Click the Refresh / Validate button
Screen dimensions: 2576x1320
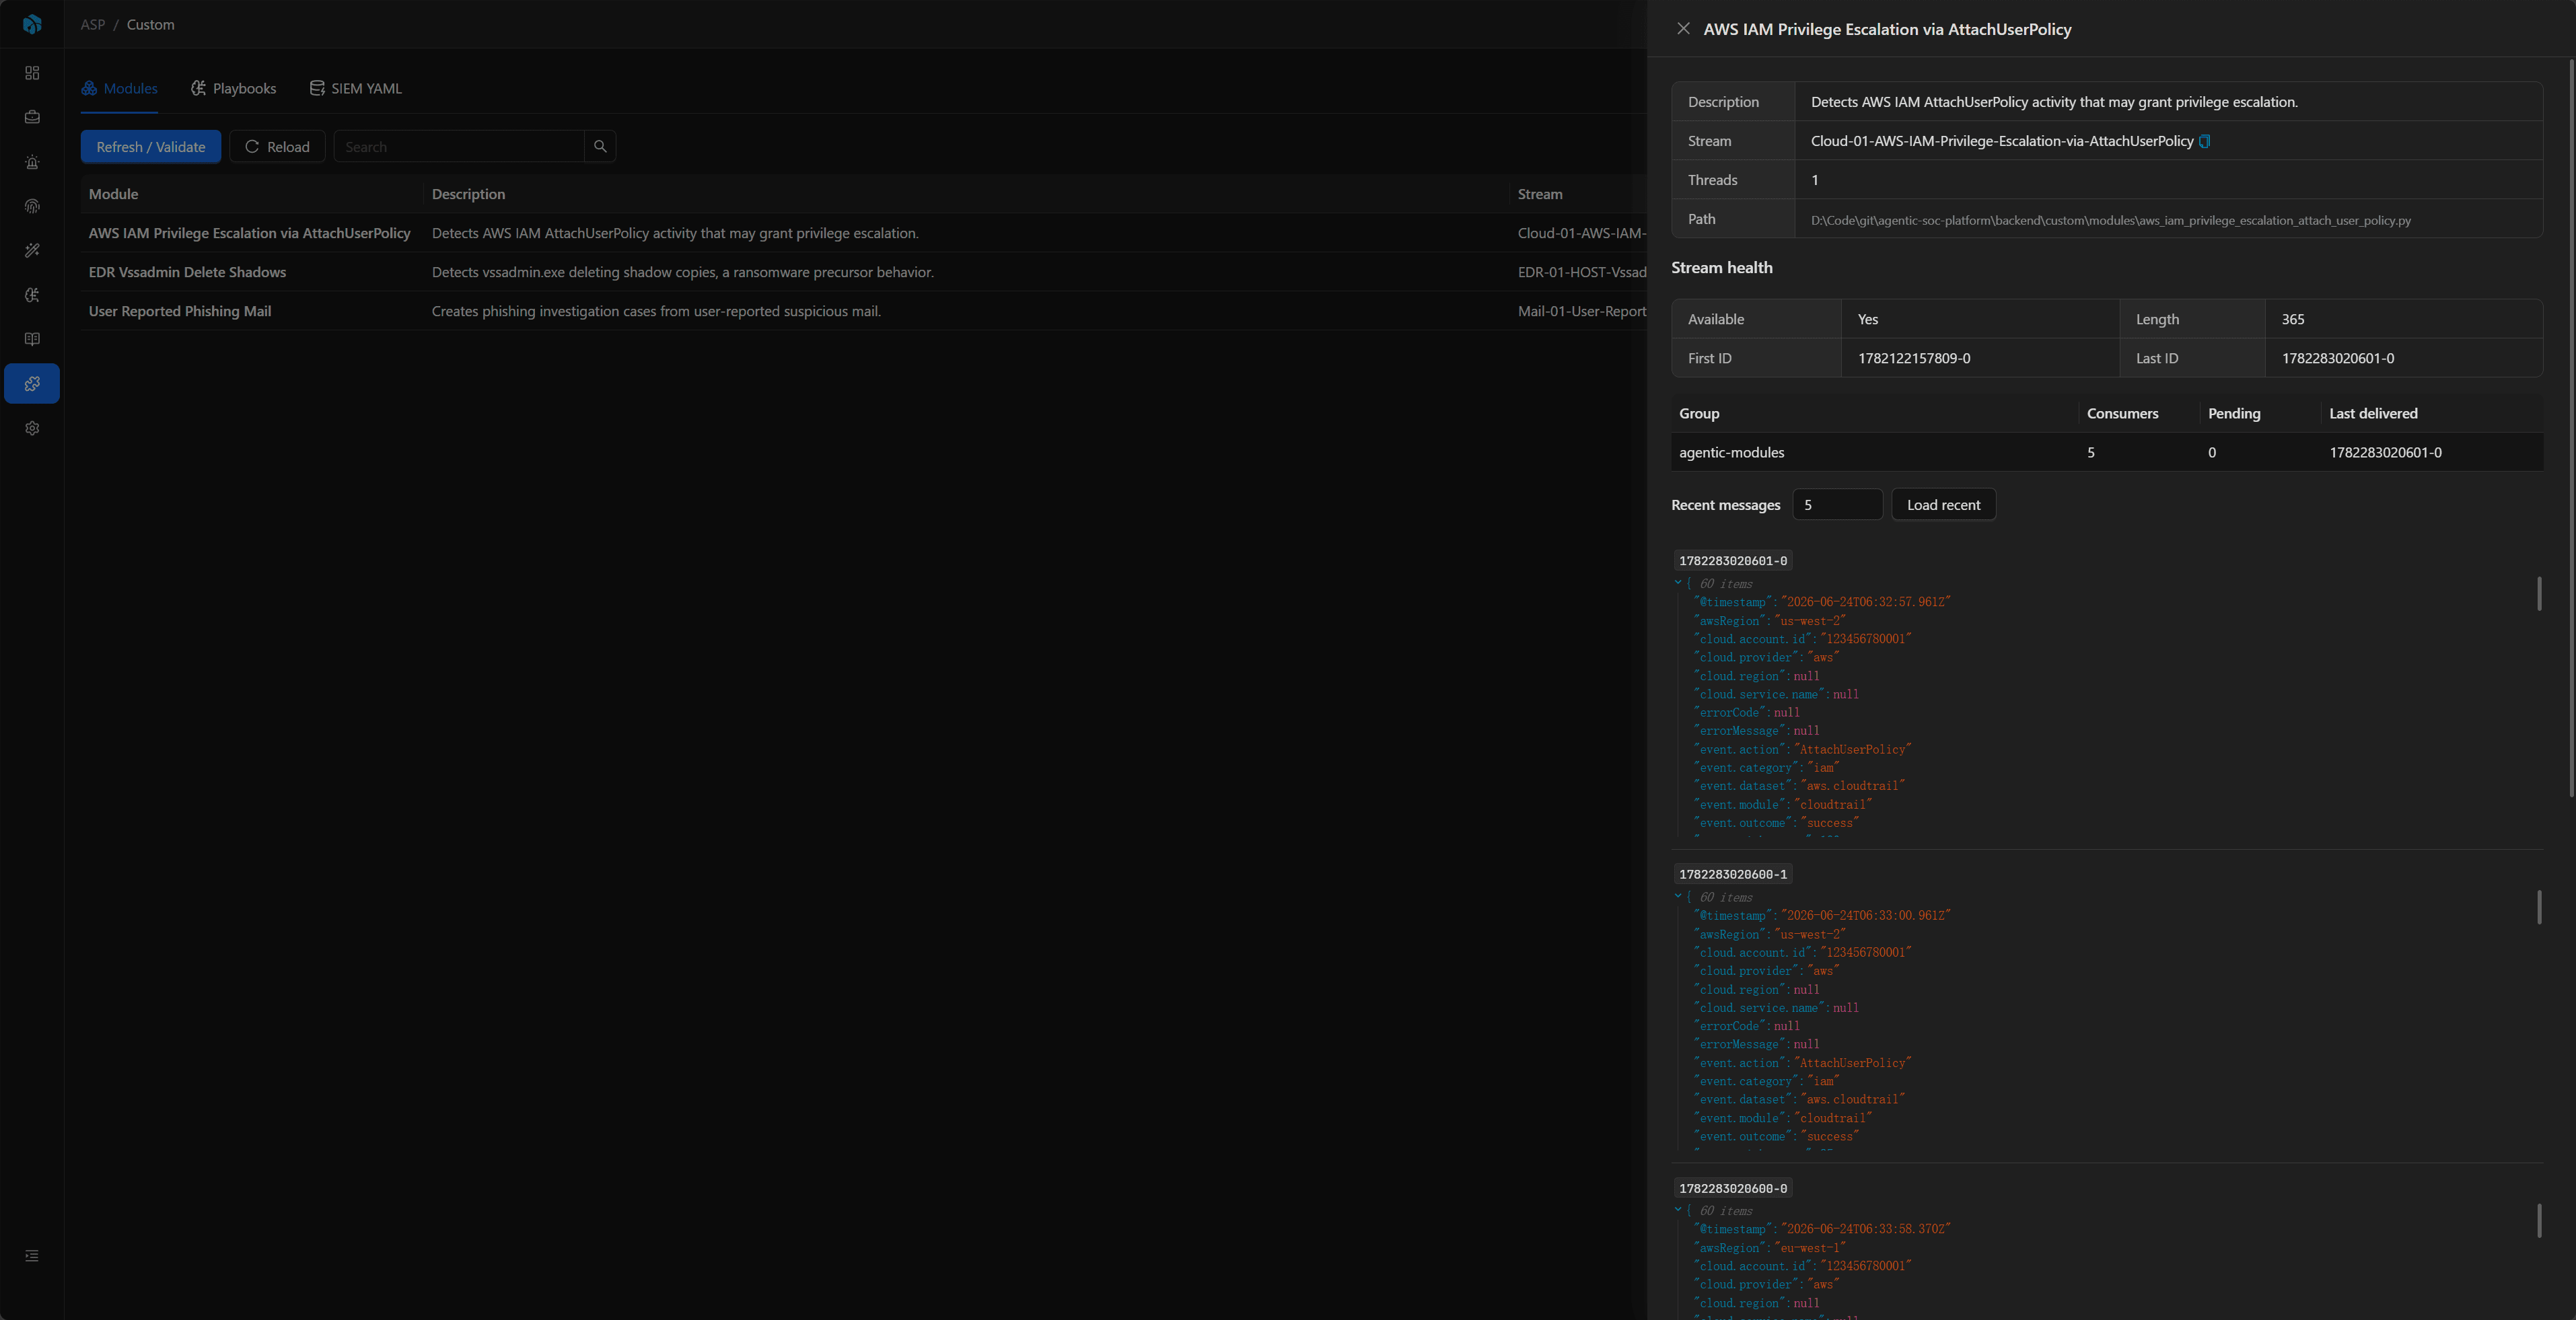151,146
